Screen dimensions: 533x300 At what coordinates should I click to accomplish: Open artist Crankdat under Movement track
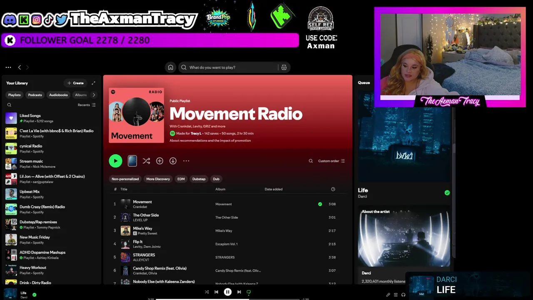(x=140, y=207)
